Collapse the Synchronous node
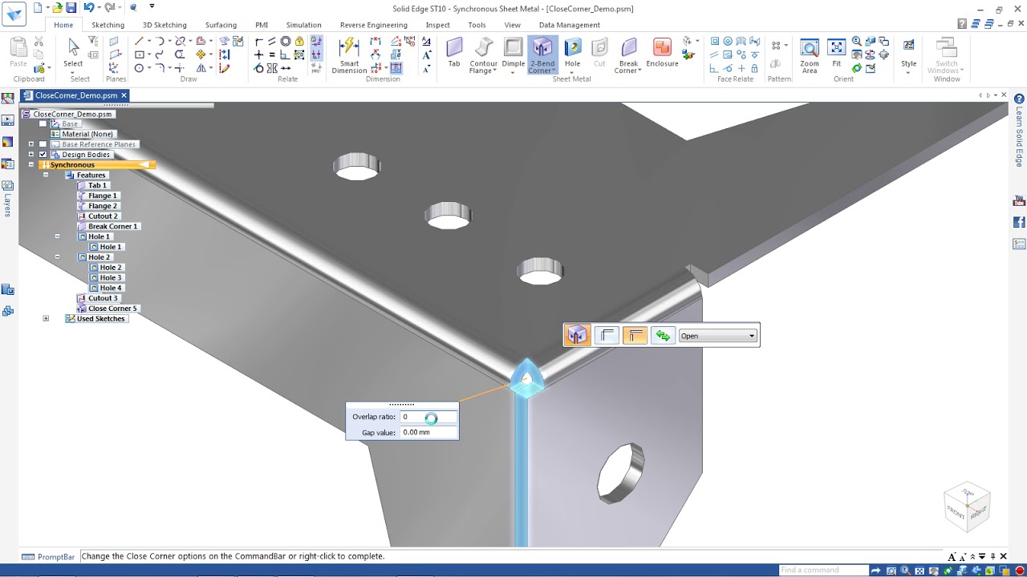 31,165
